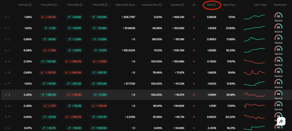This screenshot has width=292, height=131.
Task: Click the -20.24 Flow (24H) badge
Action: coord(49,17)
